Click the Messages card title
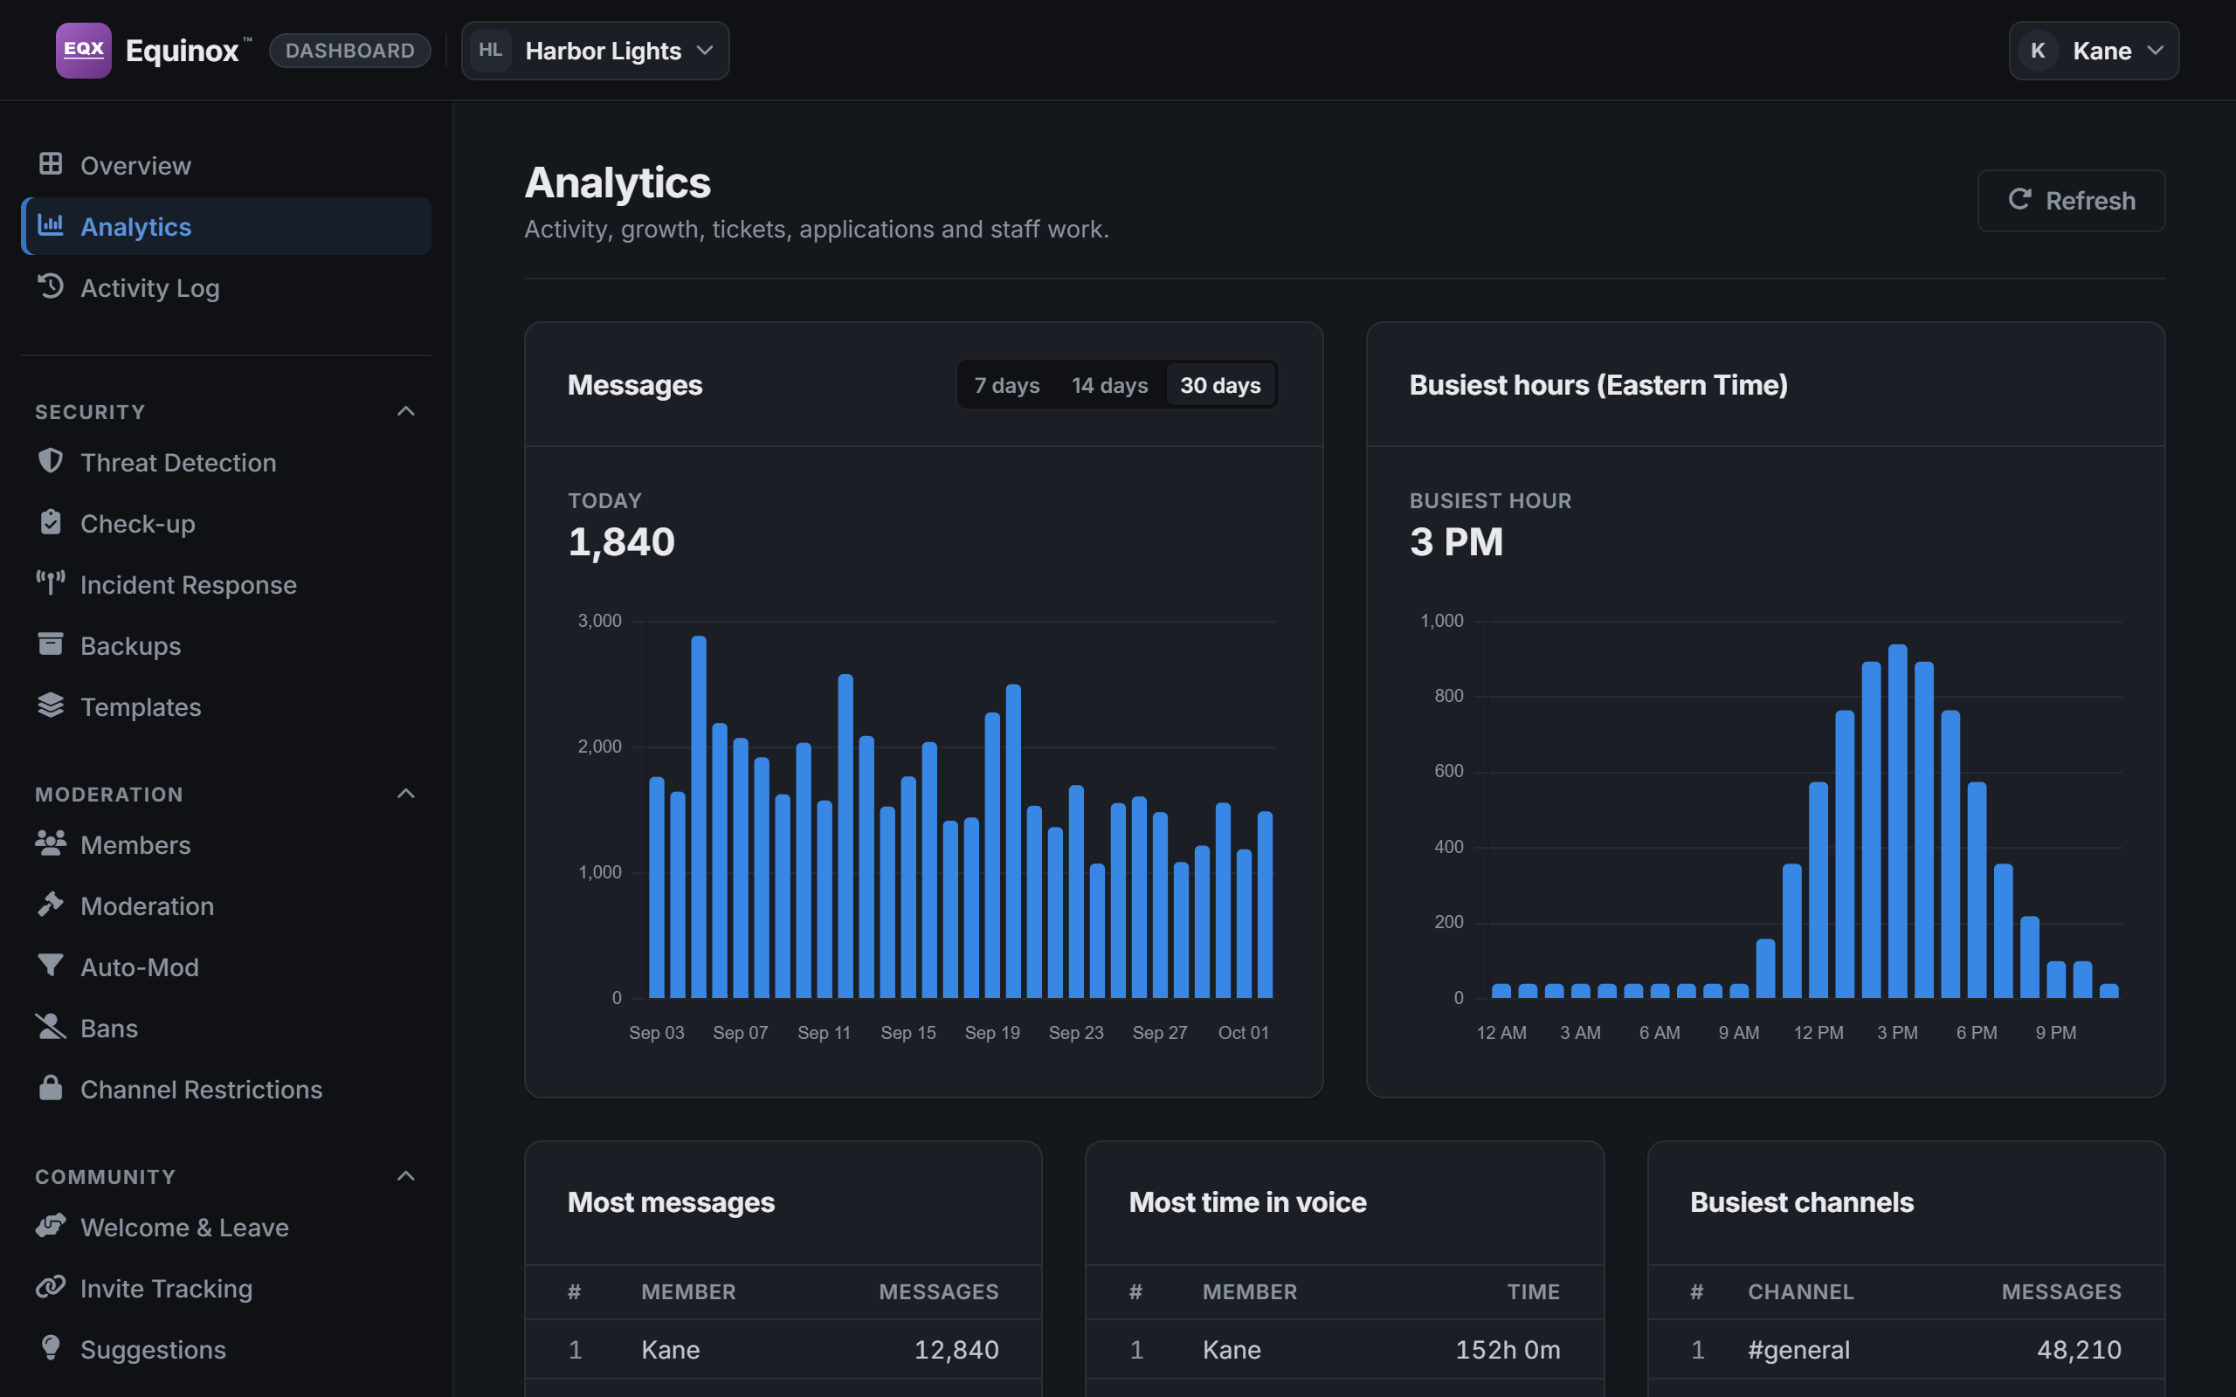 [x=635, y=384]
